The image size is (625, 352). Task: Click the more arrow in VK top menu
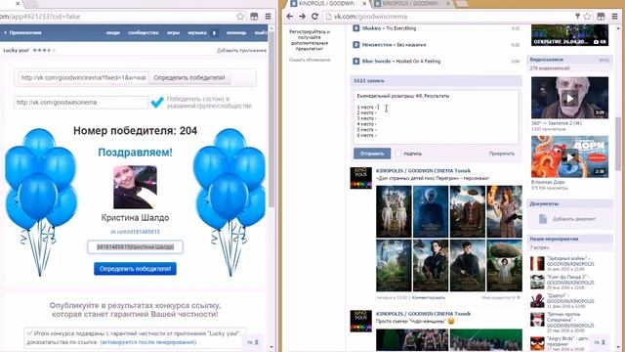click(x=215, y=32)
